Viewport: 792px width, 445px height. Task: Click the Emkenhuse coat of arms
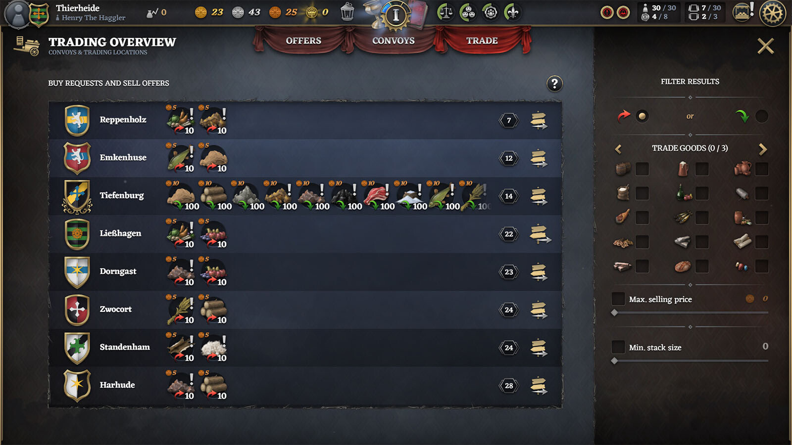pyautogui.click(x=77, y=158)
